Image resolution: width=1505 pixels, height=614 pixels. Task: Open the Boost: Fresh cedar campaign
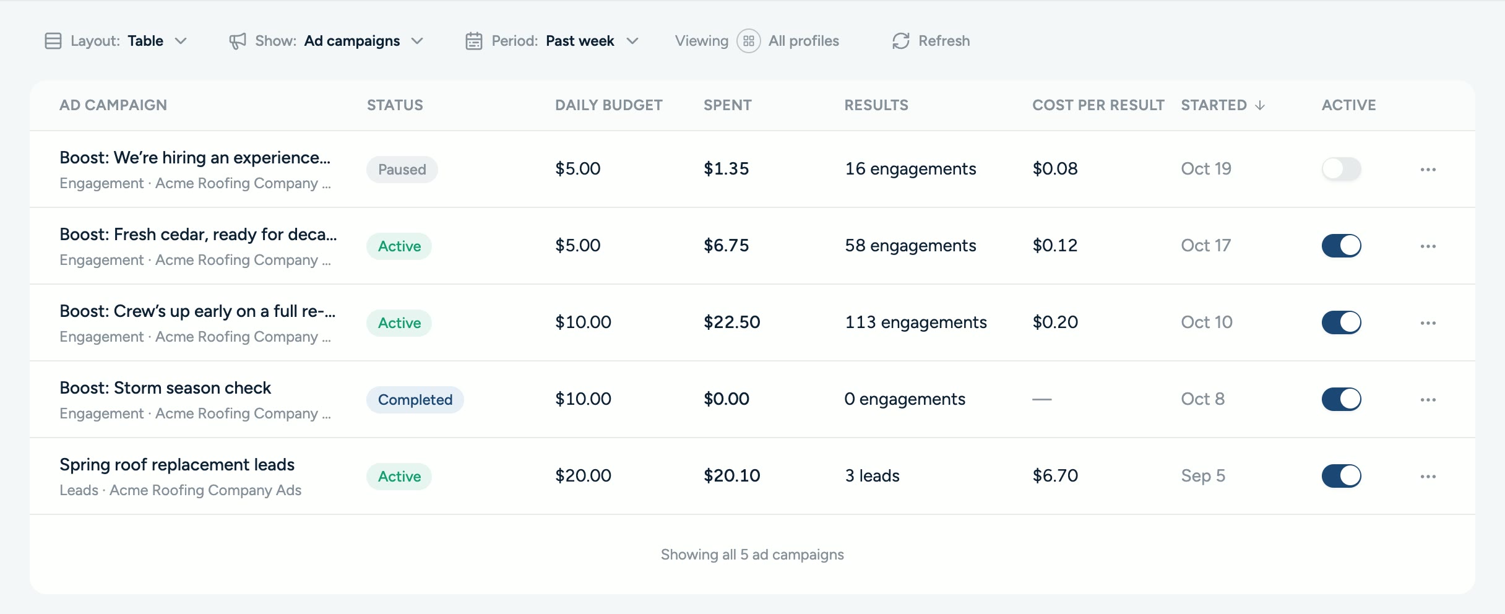point(198,235)
